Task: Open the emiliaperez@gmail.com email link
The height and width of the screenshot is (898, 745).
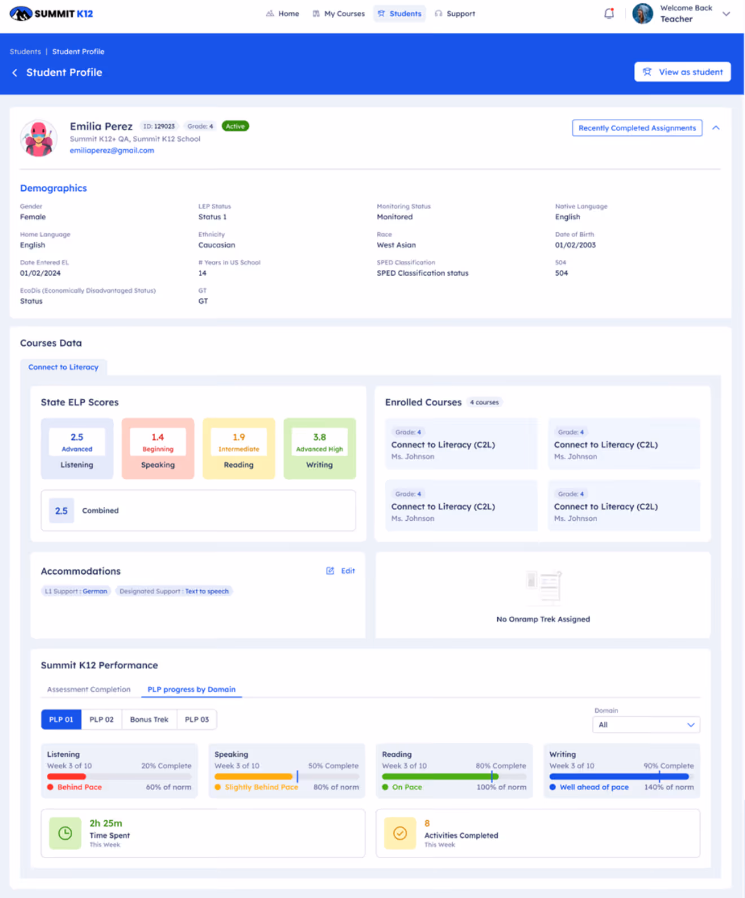Action: pos(112,150)
